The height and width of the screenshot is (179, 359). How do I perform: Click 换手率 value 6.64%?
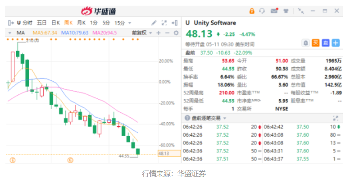click(x=227, y=77)
